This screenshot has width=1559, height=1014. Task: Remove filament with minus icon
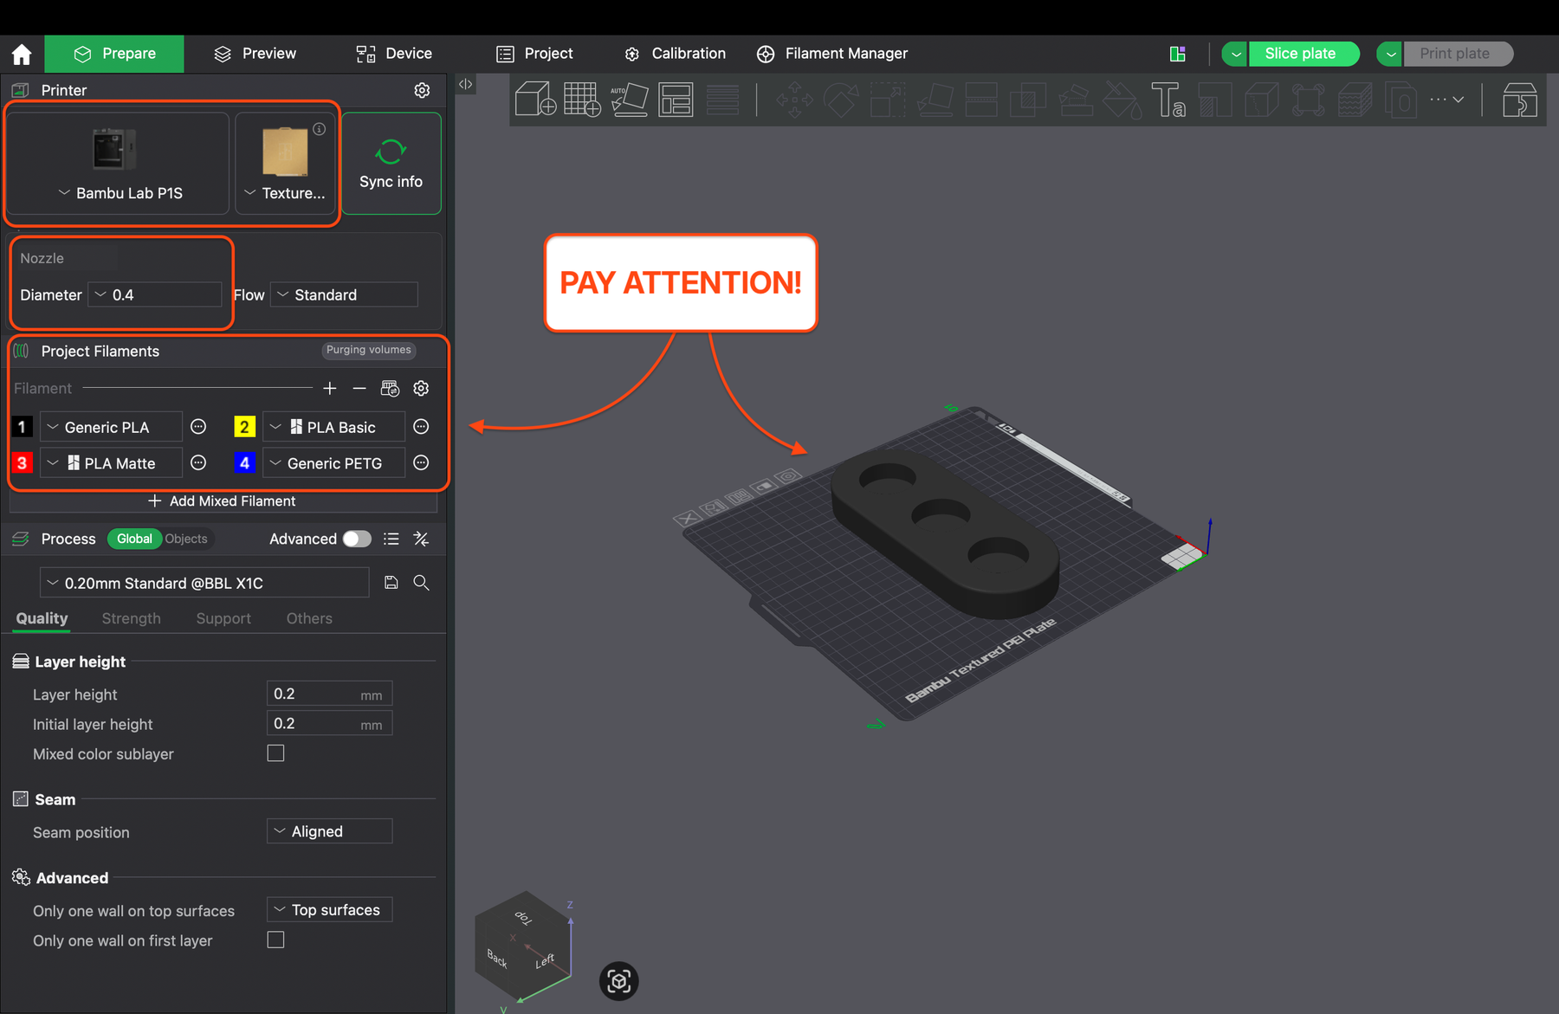pos(359,389)
